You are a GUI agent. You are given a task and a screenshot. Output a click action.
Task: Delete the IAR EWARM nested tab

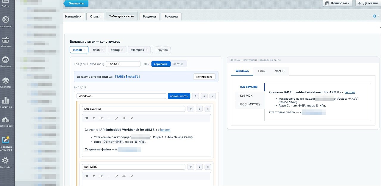point(208,109)
